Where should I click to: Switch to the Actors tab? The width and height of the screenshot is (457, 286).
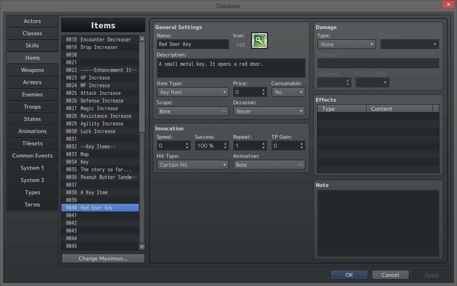pyautogui.click(x=32, y=21)
